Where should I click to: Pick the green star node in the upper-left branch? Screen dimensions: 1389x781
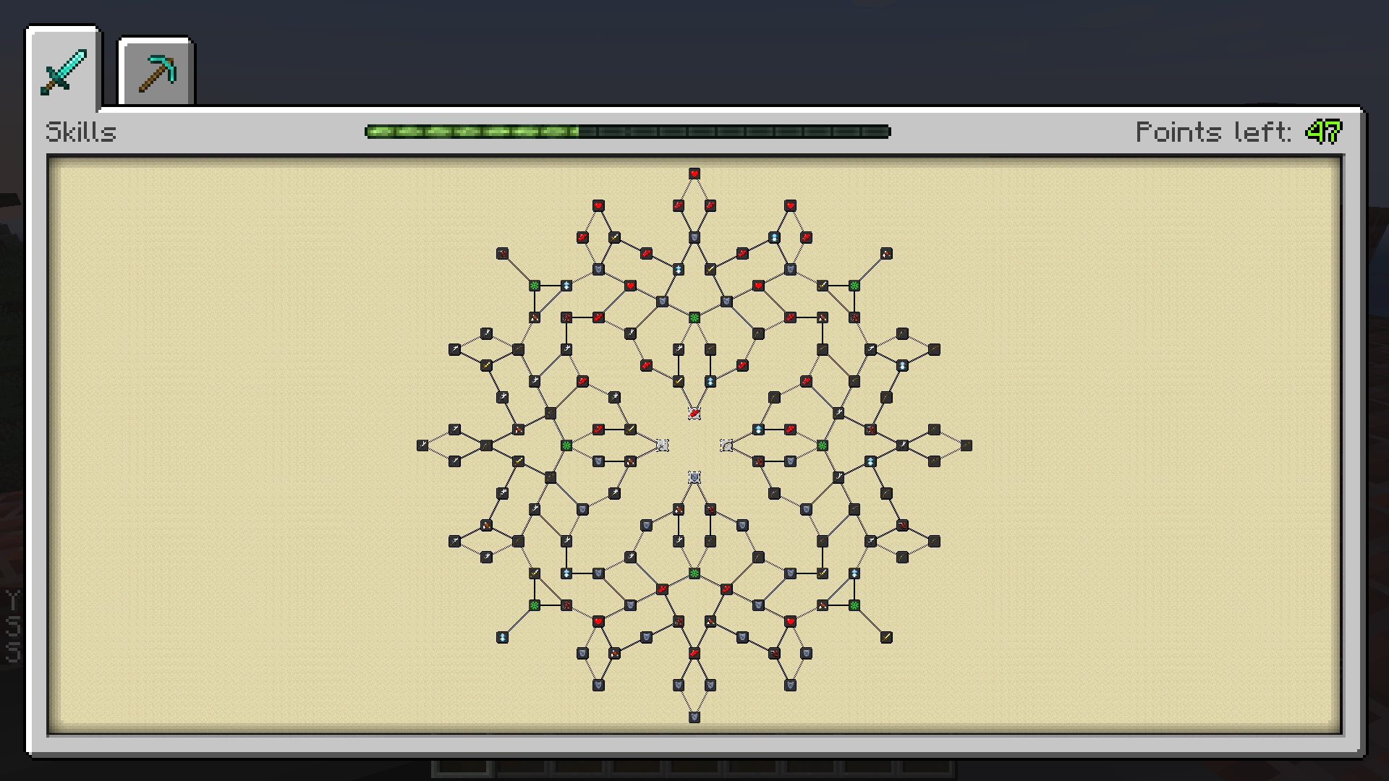pyautogui.click(x=535, y=286)
